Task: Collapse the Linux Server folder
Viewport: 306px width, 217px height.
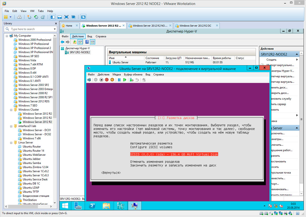Action: pos(11,143)
